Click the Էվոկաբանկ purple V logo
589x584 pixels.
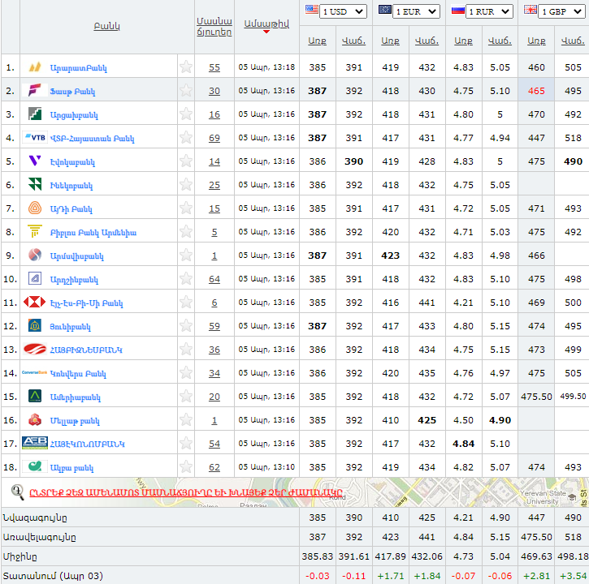(35, 161)
